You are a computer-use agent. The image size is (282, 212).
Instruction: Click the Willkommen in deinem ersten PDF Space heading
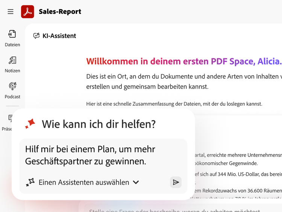point(184,61)
